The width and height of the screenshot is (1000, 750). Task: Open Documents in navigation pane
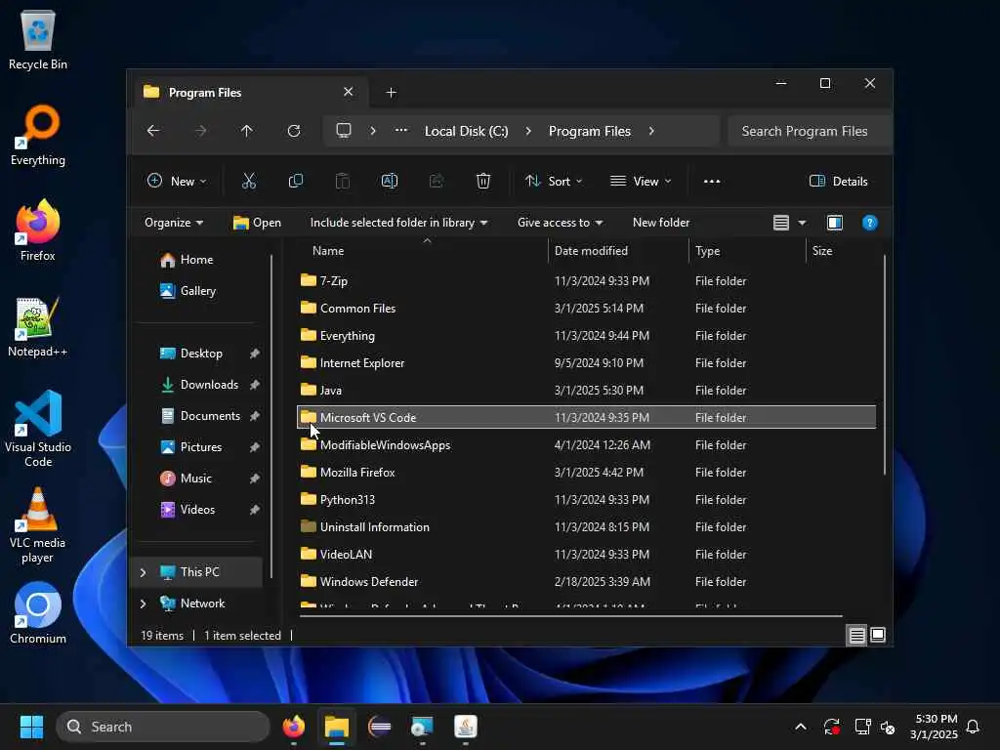pyautogui.click(x=200, y=416)
